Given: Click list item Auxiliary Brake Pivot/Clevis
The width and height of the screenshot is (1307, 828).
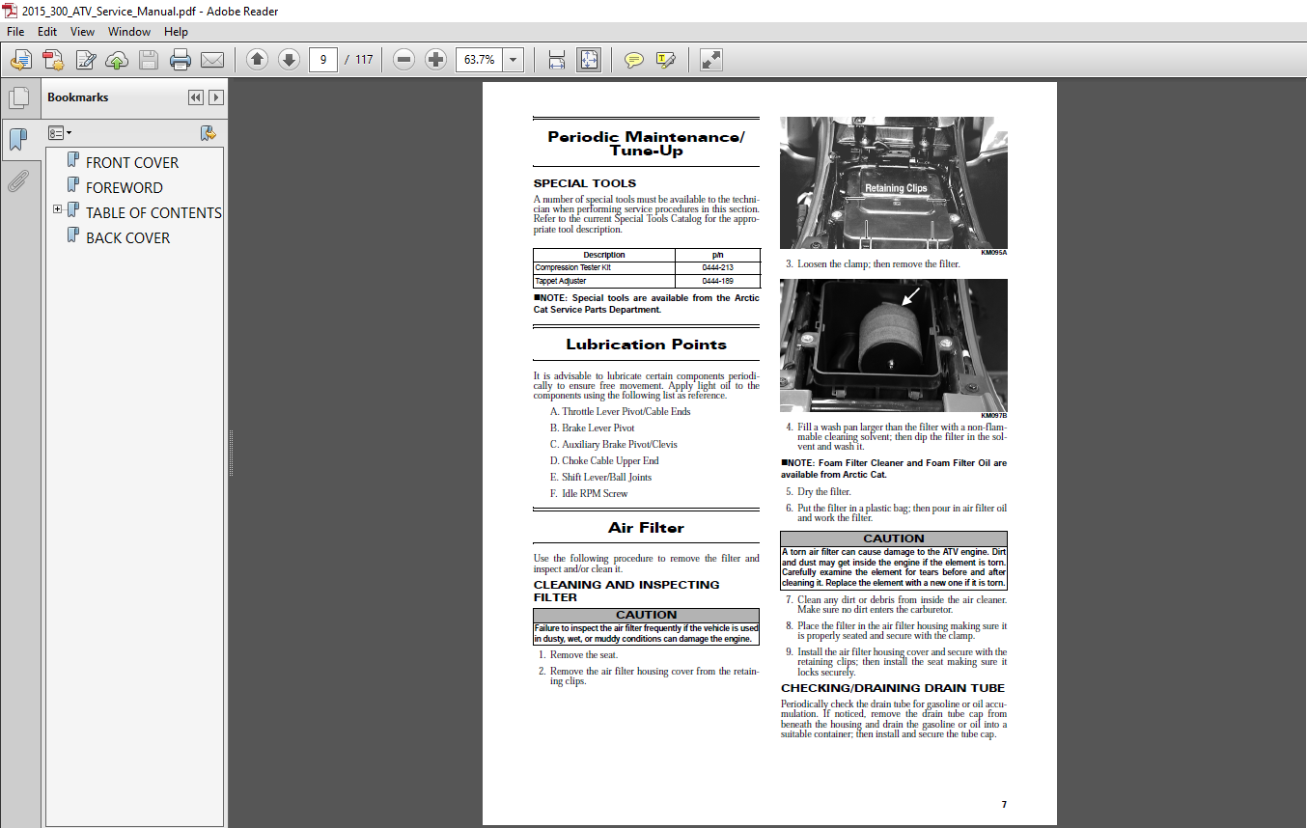Looking at the screenshot, I should click(614, 444).
